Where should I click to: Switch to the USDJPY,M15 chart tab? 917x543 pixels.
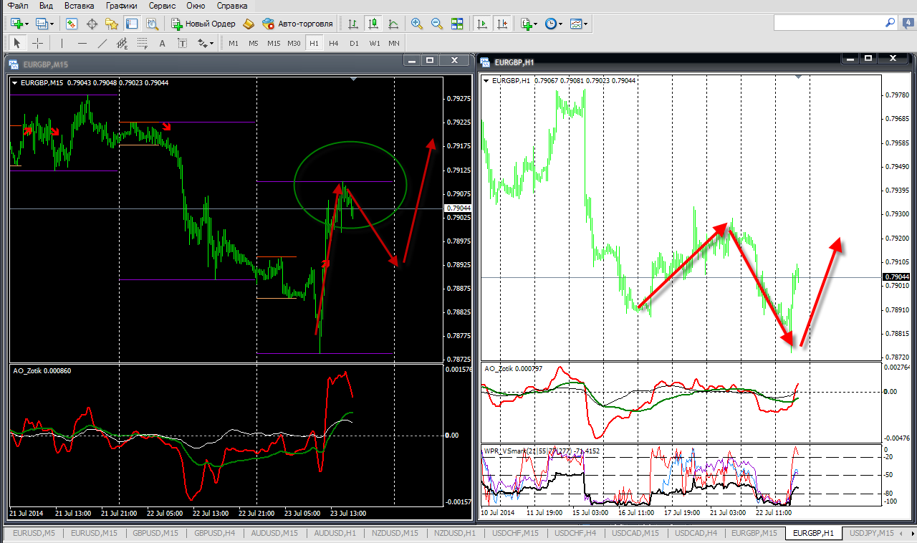[x=870, y=534]
